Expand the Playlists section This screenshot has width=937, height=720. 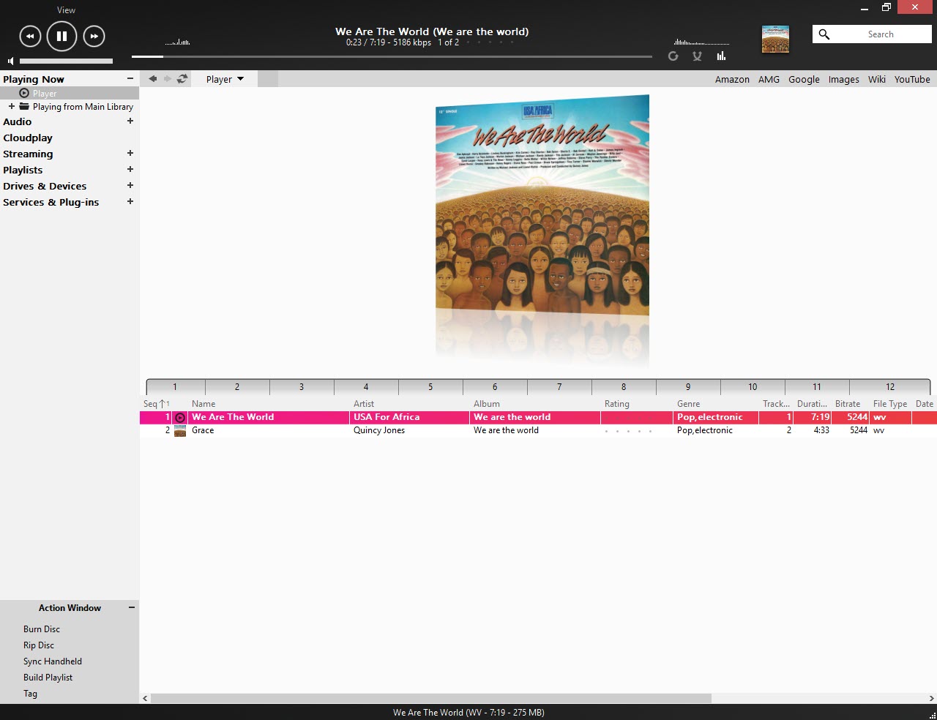tap(130, 170)
